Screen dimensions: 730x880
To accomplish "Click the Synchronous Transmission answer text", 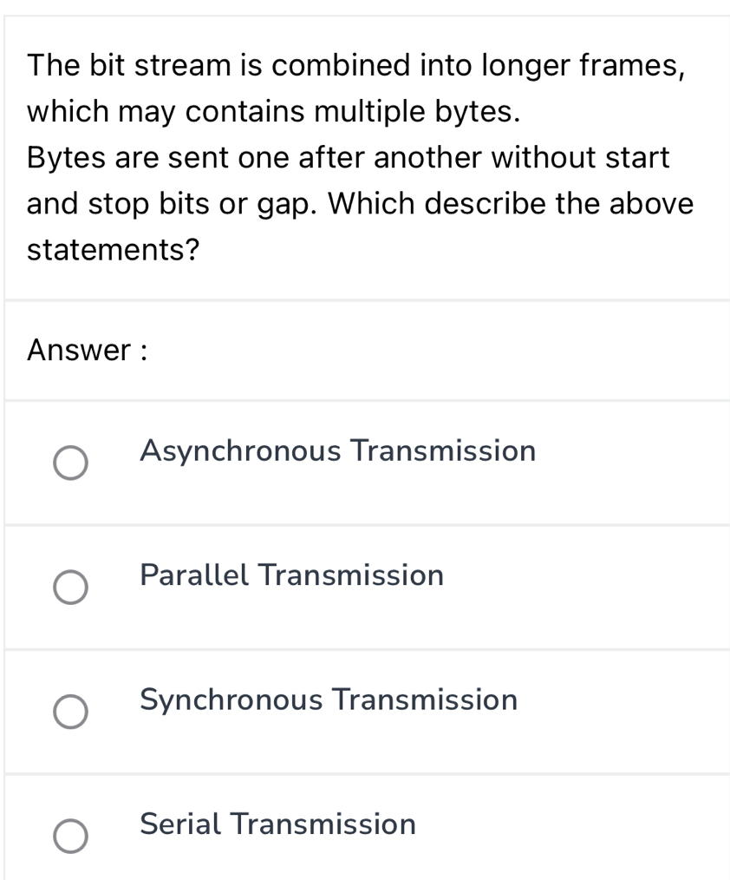I will (328, 700).
